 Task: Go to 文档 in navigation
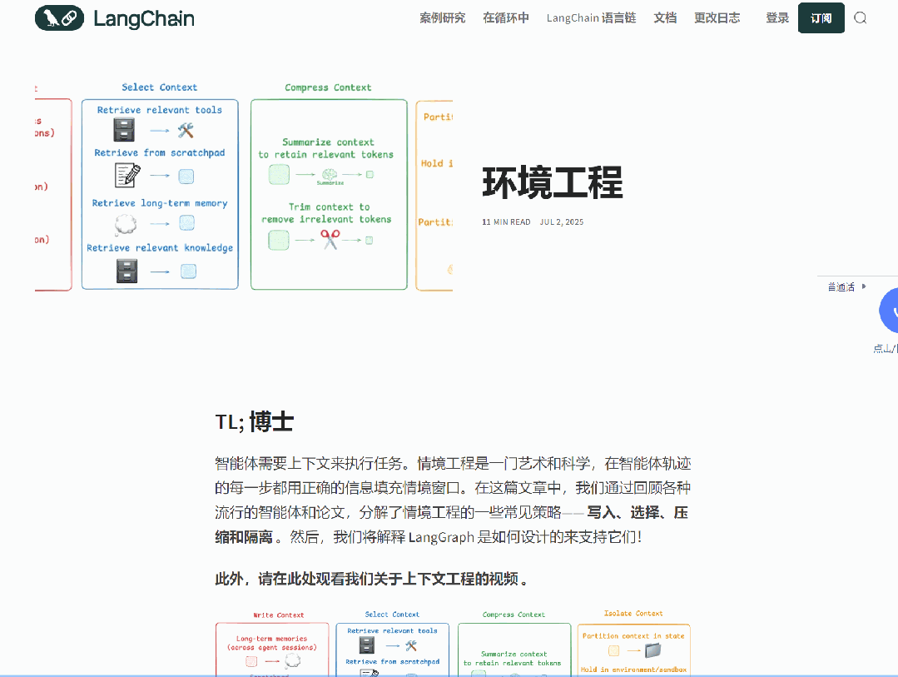[x=665, y=17]
